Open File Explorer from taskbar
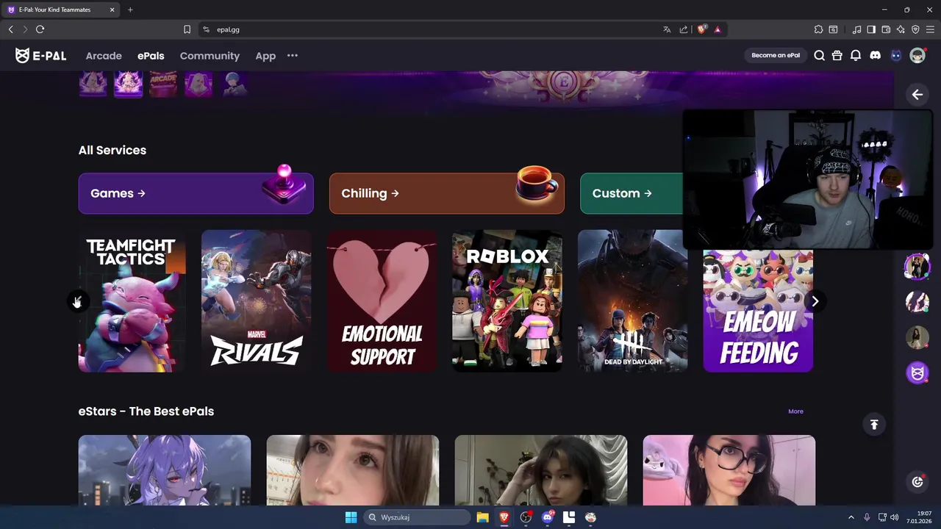 [482, 517]
